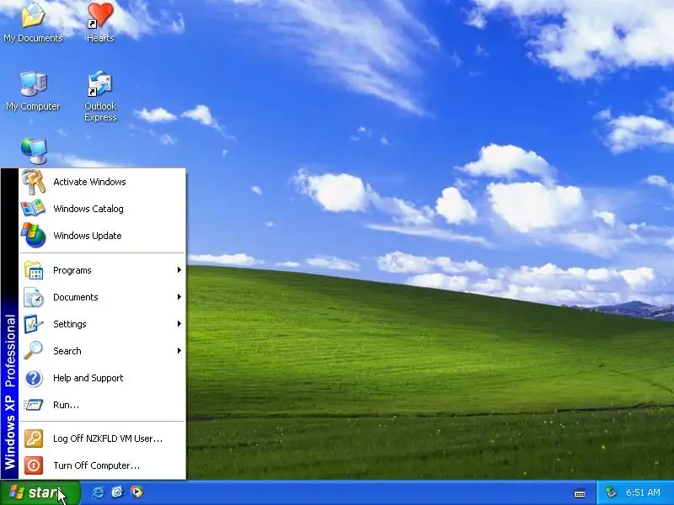Viewport: 674px width, 505px height.
Task: Click the Search magnifying glass icon
Action: (33, 351)
